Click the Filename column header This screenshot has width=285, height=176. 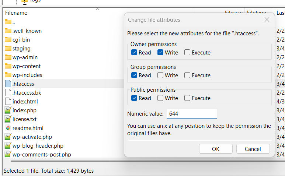(16, 13)
